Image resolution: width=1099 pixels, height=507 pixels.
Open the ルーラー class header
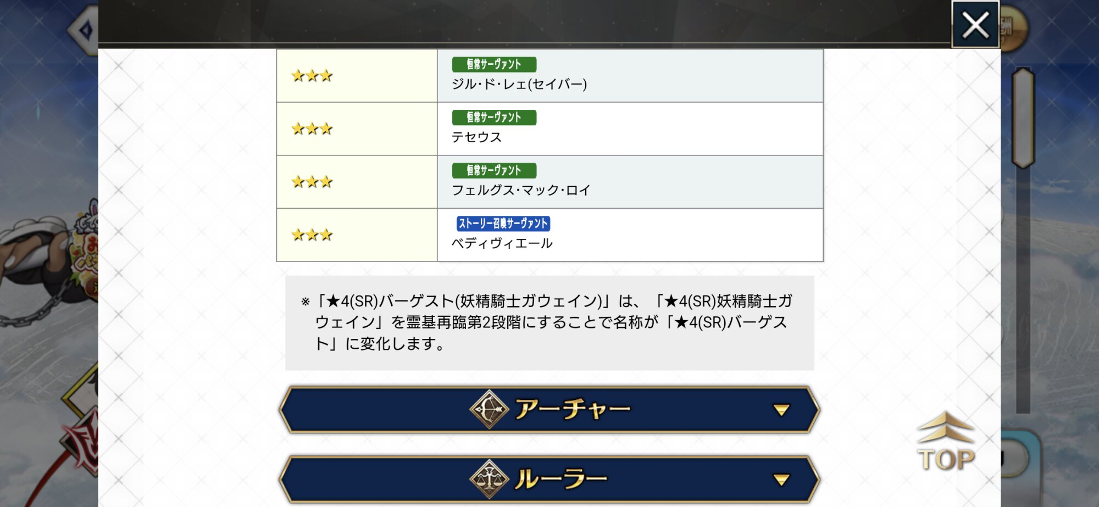pos(560,480)
